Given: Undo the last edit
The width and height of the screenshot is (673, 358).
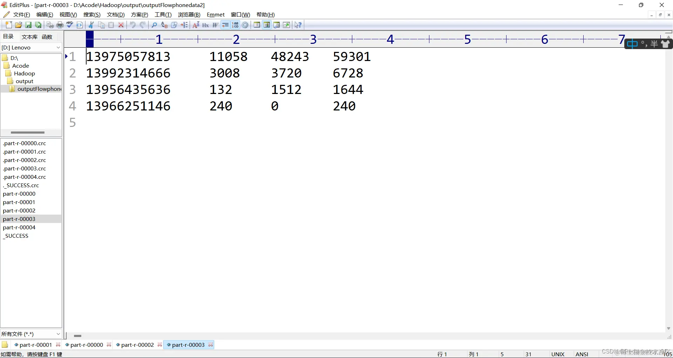Looking at the screenshot, I should [133, 25].
